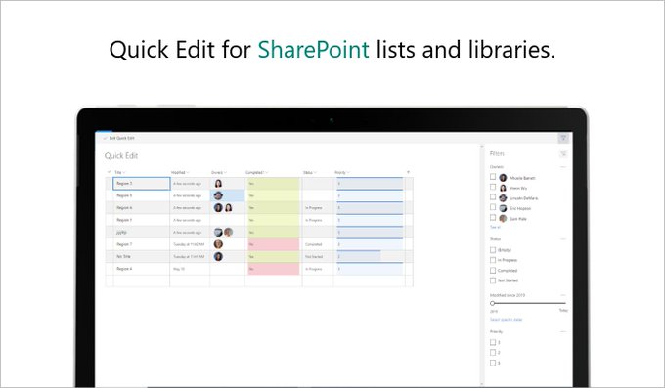Screen dimensions: 665x388
Task: Check the Completed status filter
Action: pyautogui.click(x=493, y=270)
